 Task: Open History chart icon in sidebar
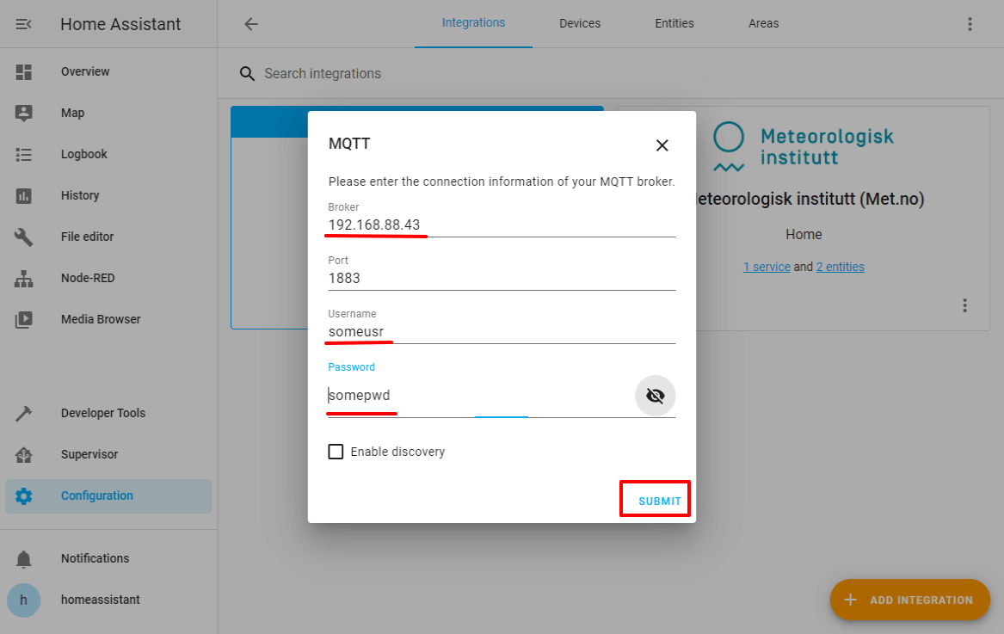(24, 196)
